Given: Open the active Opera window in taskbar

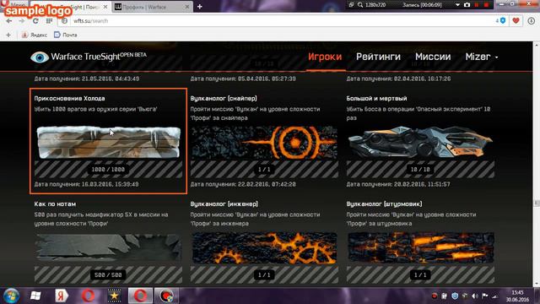Looking at the screenshot, I should [x=141, y=296].
